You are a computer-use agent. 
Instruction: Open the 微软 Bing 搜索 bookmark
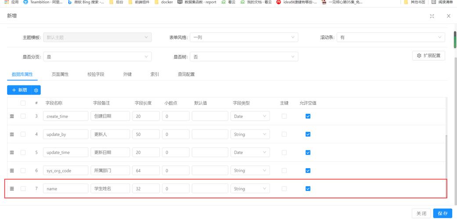click(x=86, y=2)
